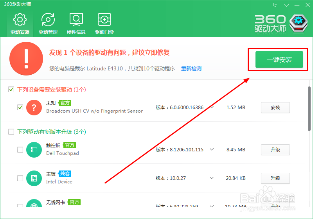Click version text 10.0.27

tap(178, 178)
